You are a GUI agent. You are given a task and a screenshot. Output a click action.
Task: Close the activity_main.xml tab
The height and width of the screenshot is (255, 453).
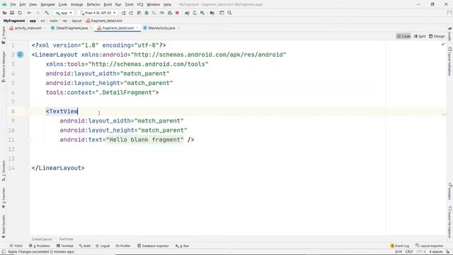[45, 28]
